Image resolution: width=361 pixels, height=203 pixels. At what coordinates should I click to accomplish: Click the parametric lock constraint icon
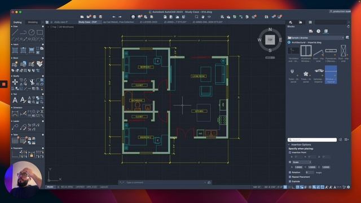tap(32, 155)
